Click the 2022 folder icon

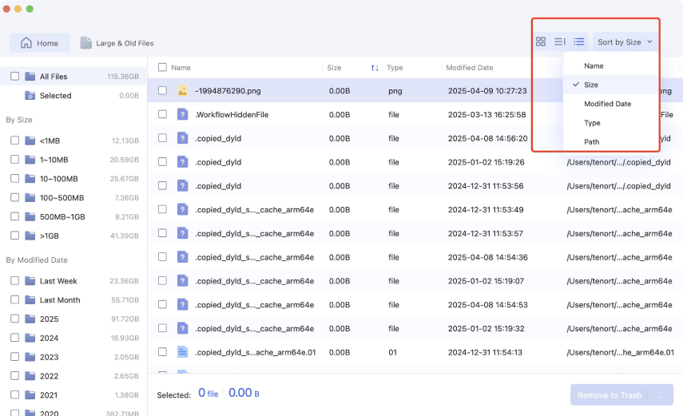pos(30,375)
